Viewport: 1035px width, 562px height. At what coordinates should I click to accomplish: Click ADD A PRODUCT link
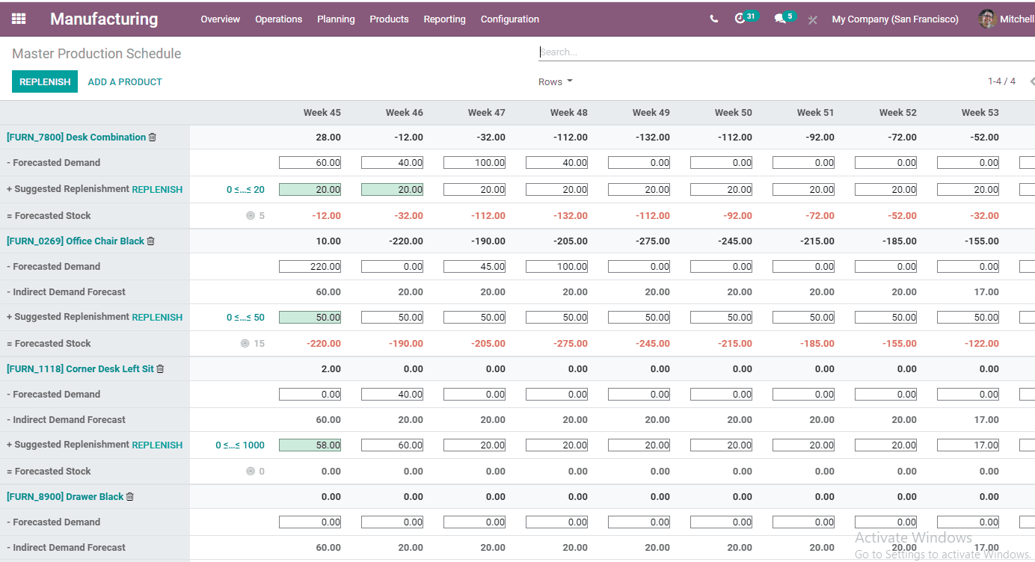[x=124, y=81]
